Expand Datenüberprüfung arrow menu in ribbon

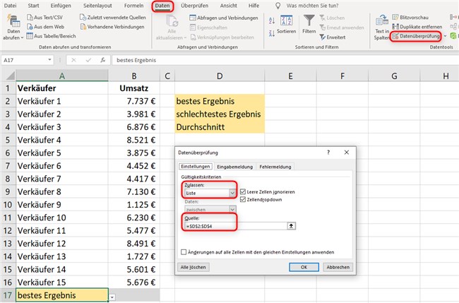[x=445, y=36]
